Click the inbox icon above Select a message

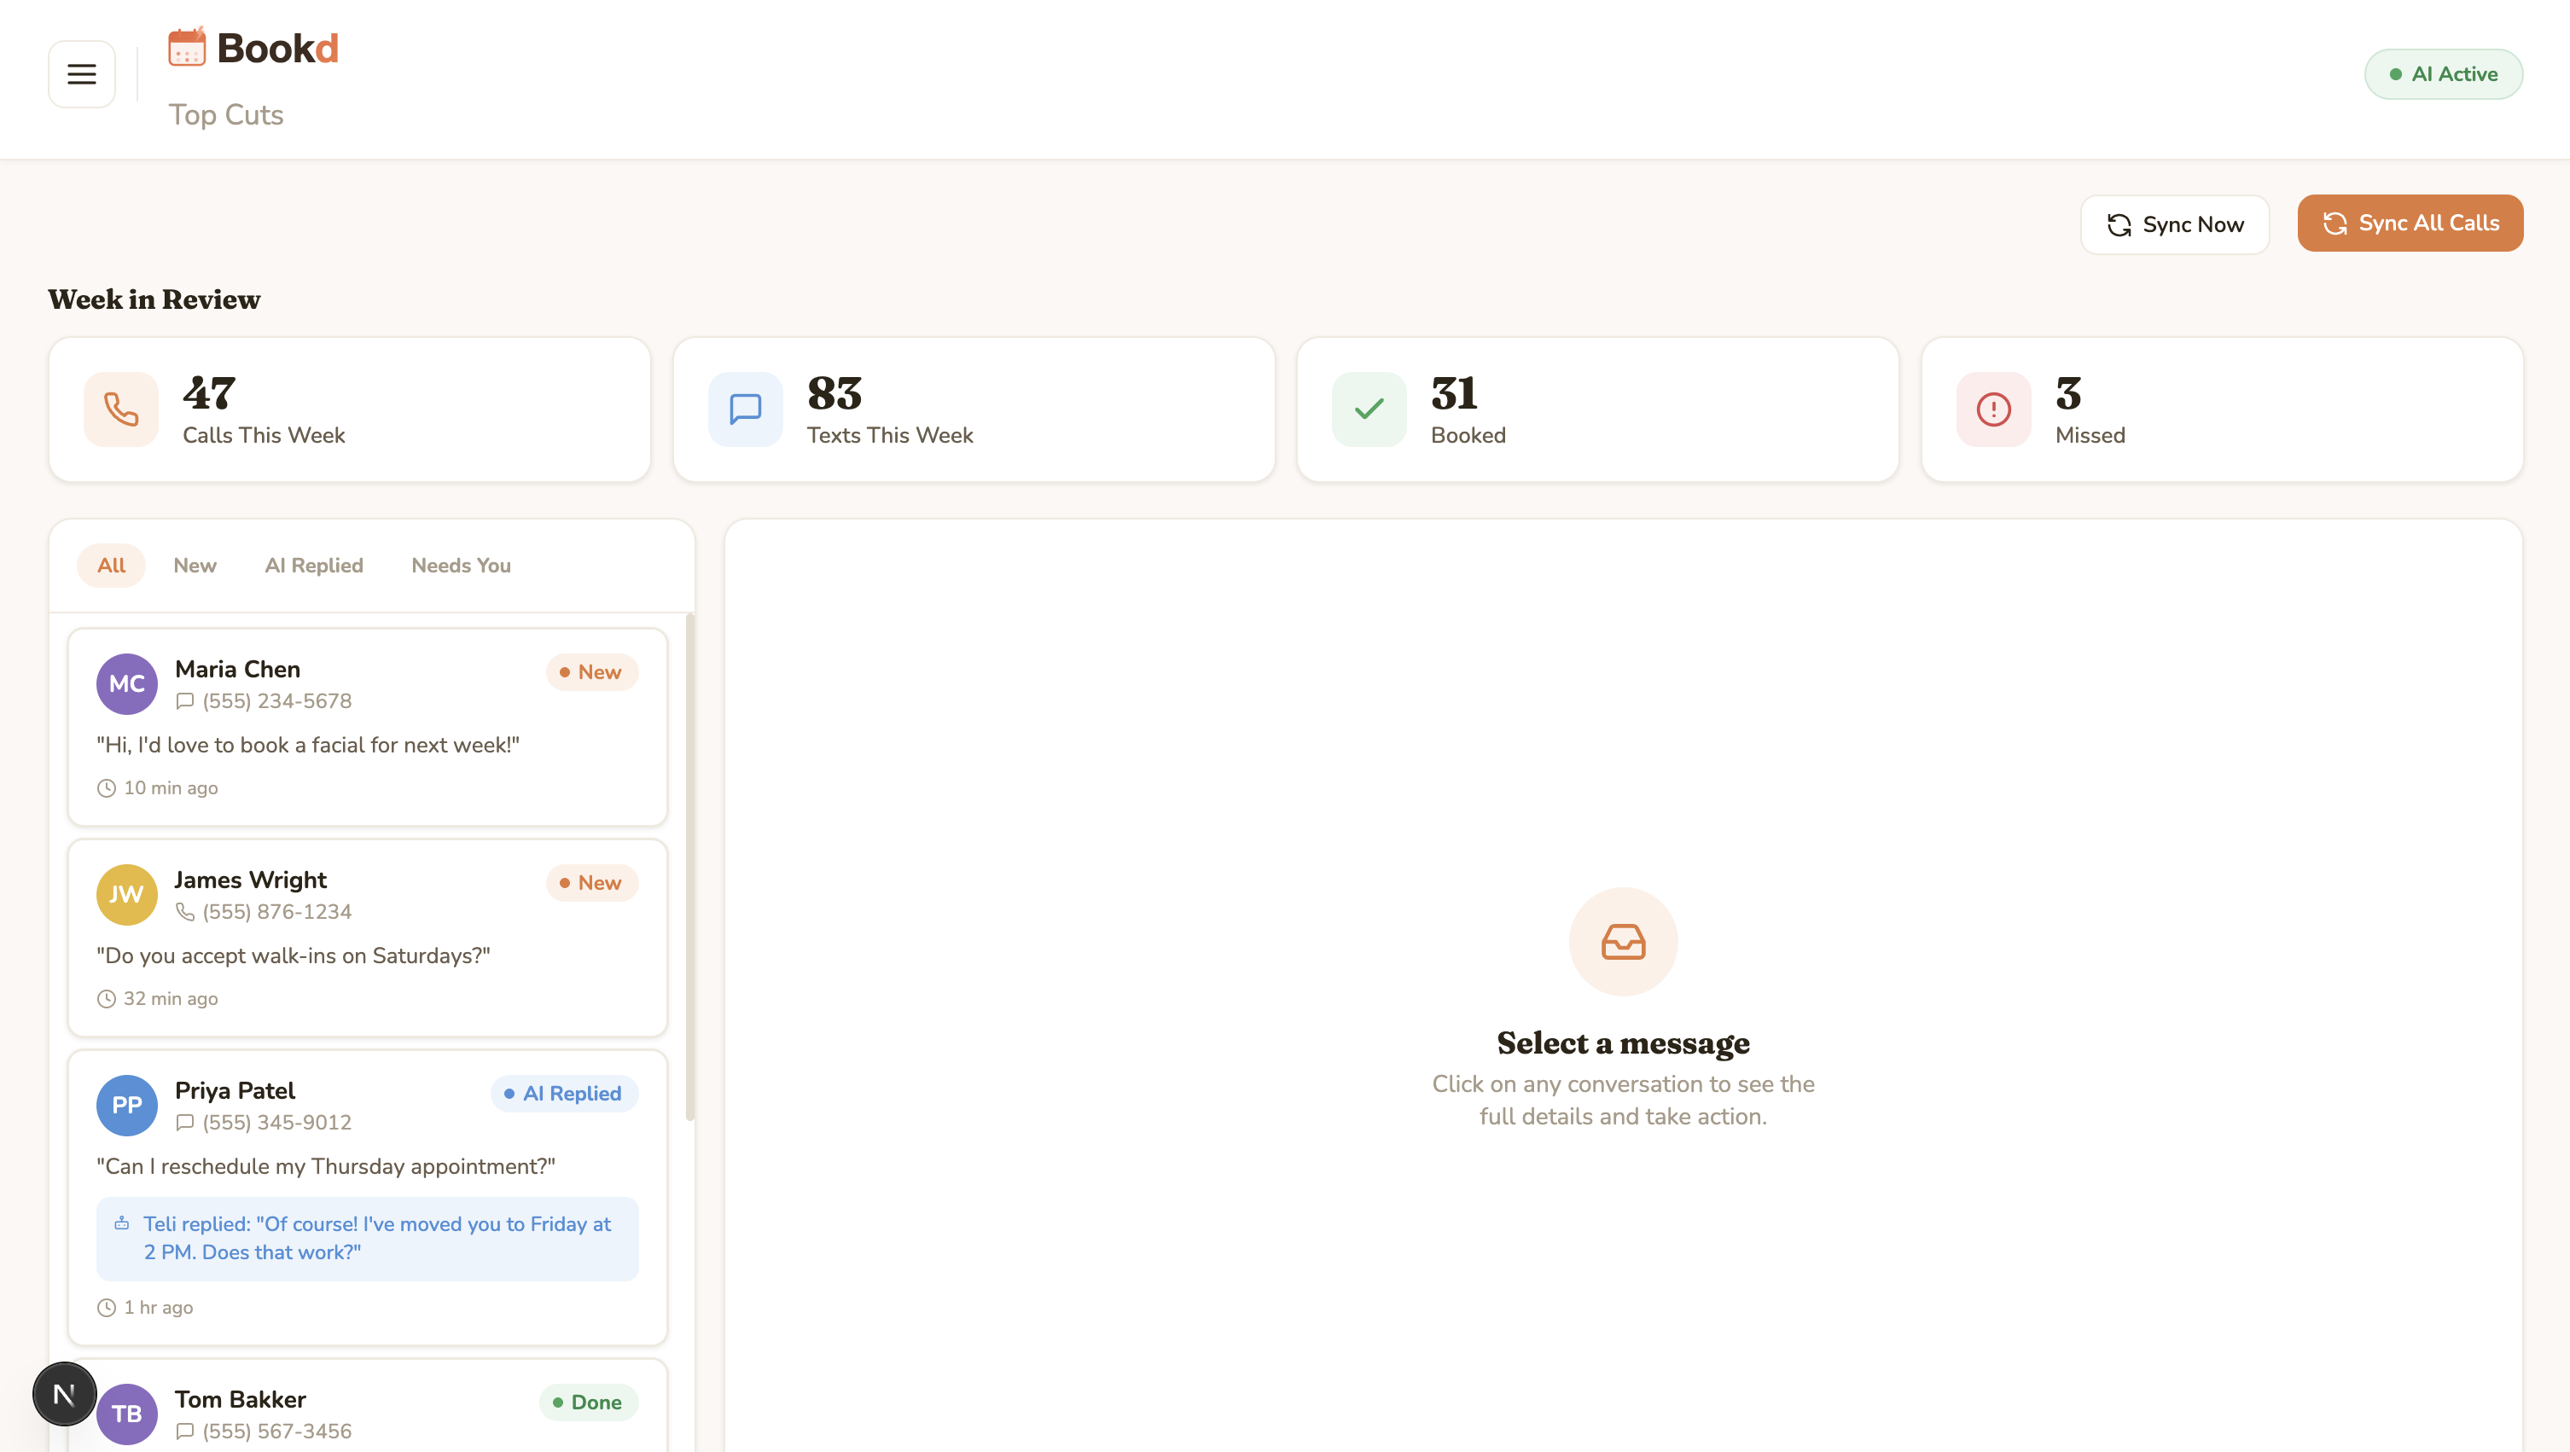click(x=1622, y=941)
